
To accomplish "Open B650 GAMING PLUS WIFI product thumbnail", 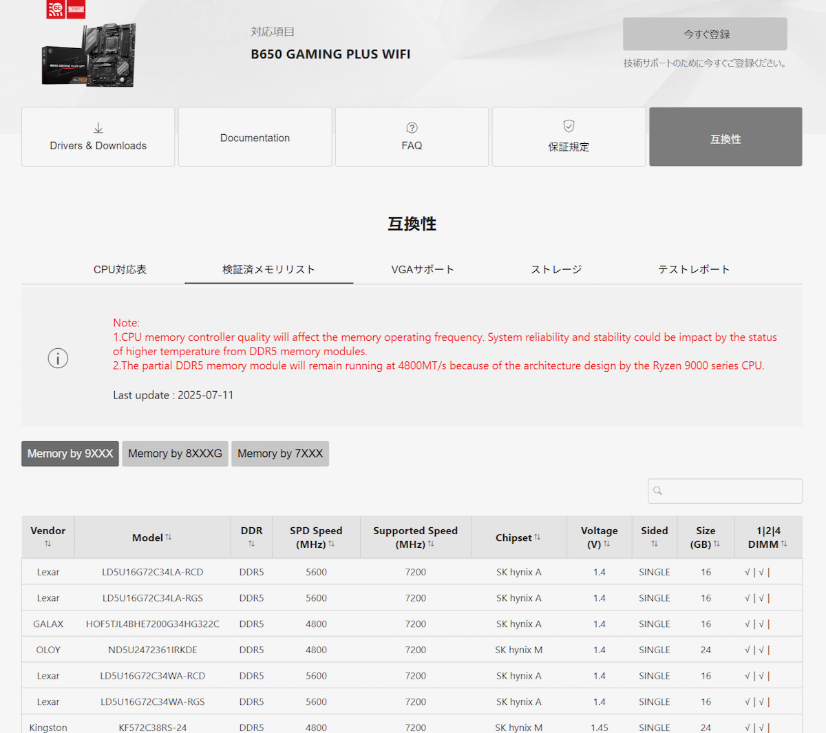I will pos(89,55).
